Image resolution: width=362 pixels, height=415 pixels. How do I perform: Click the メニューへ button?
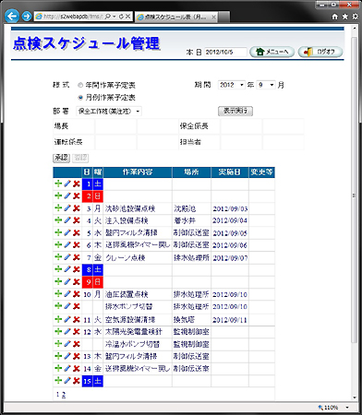pos(271,52)
